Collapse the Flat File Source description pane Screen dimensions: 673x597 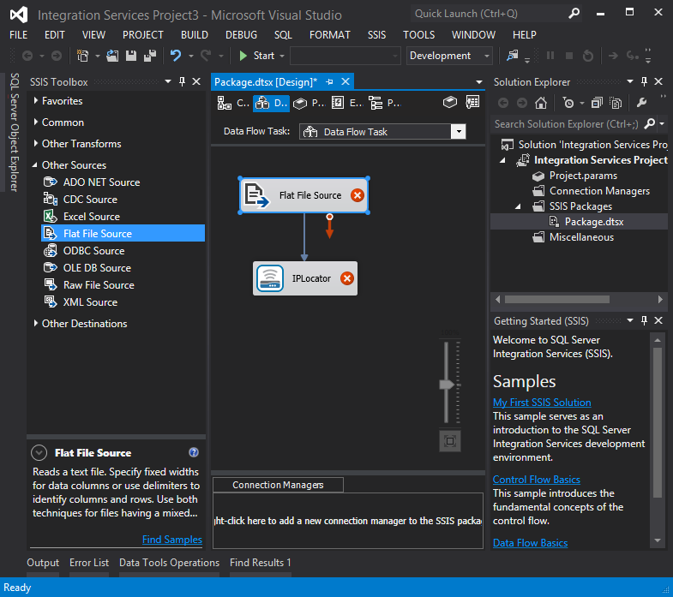39,453
